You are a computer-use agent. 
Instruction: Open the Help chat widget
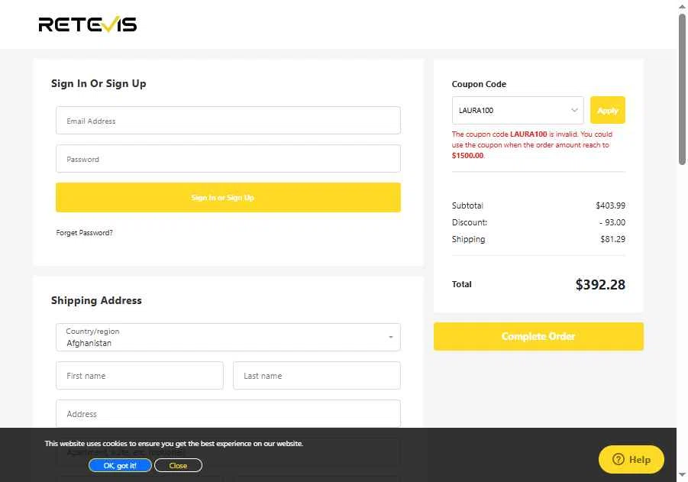tap(631, 460)
